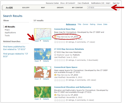The width and height of the screenshot is (125, 103).
Task: View Details of Connecticut Base Map
Action: pos(46,41)
